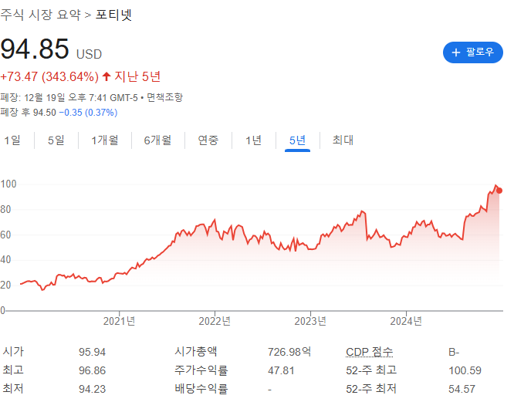Click the 배당수익률 label
Image resolution: width=514 pixels, height=402 pixels.
tap(201, 389)
